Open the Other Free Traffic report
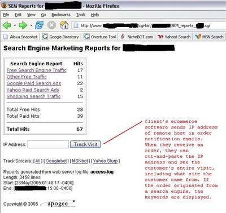This screenshot has height=213, width=226. (27, 77)
